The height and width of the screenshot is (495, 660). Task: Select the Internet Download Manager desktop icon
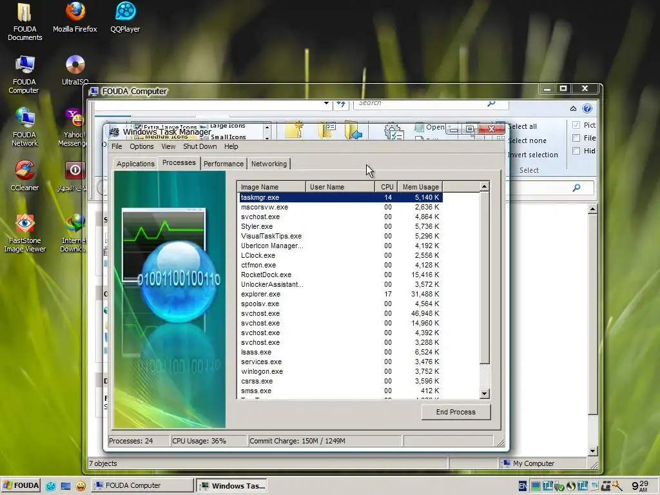75,233
